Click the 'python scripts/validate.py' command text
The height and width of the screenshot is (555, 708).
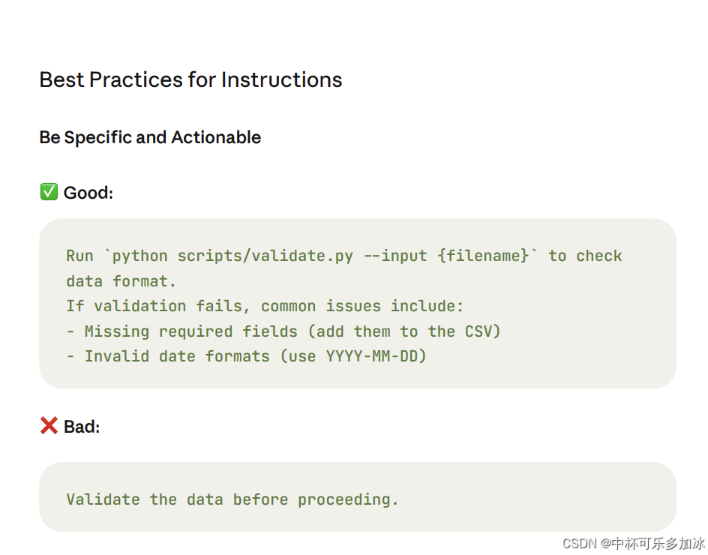232,256
